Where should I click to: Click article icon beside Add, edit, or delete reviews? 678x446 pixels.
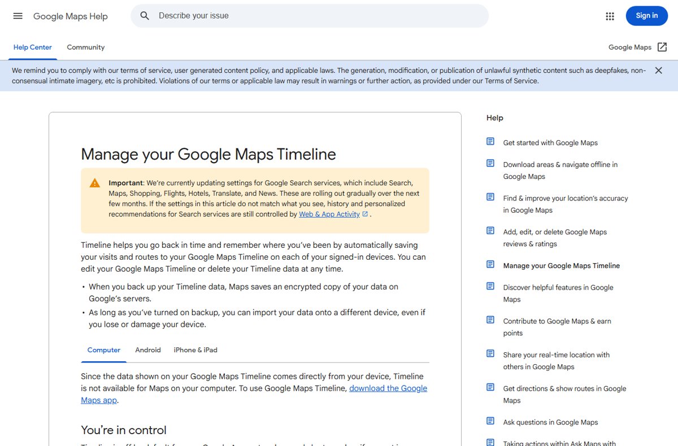click(x=490, y=231)
